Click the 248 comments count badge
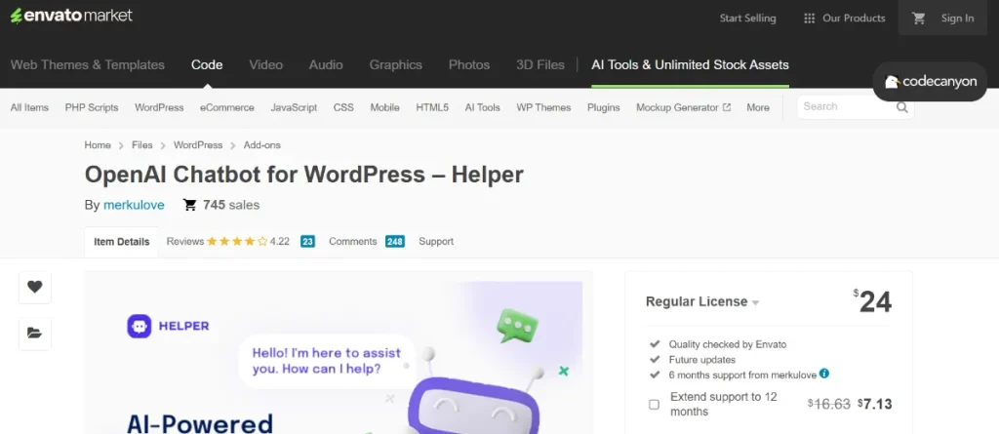Screen dimensions: 999x434 (395, 242)
